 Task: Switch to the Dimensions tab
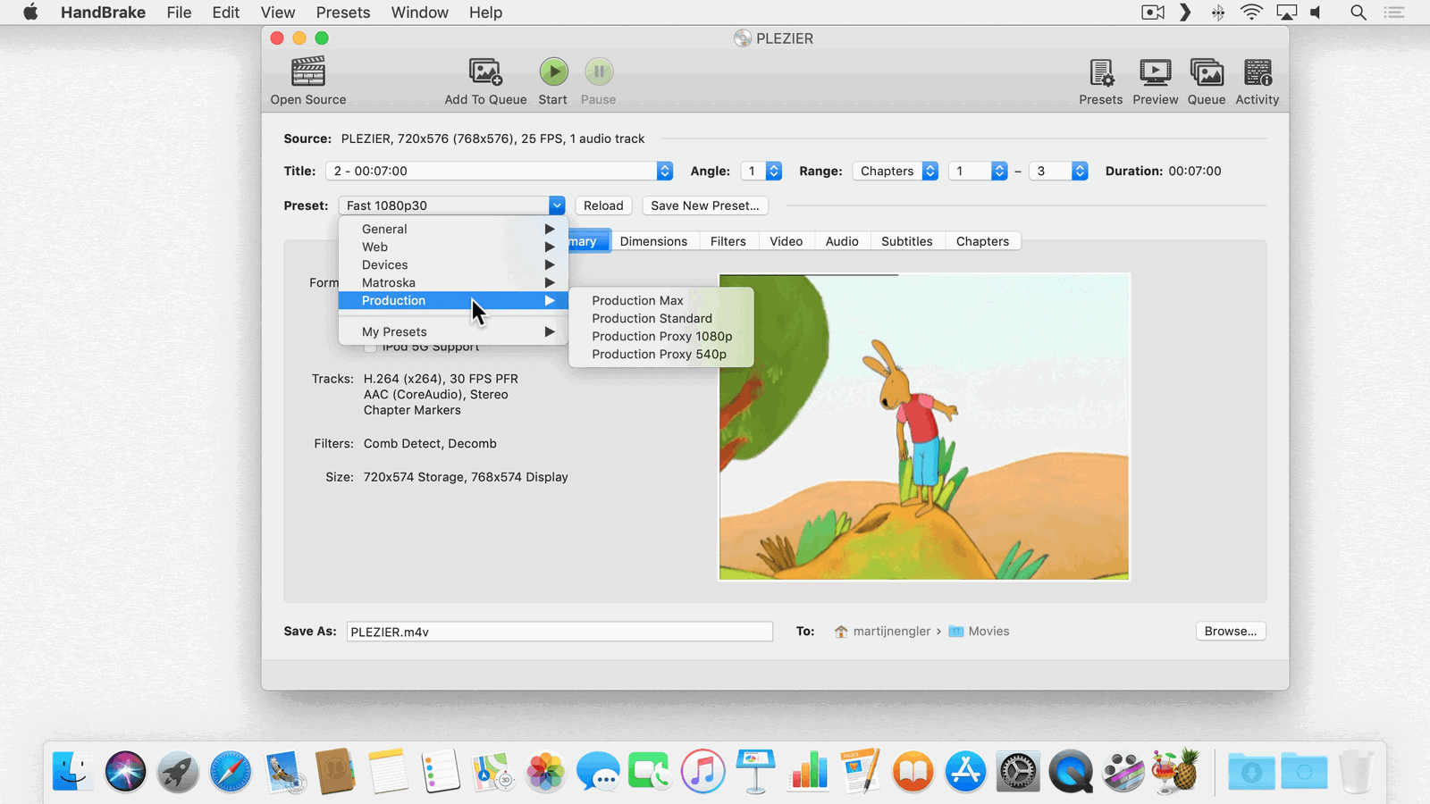[654, 241]
